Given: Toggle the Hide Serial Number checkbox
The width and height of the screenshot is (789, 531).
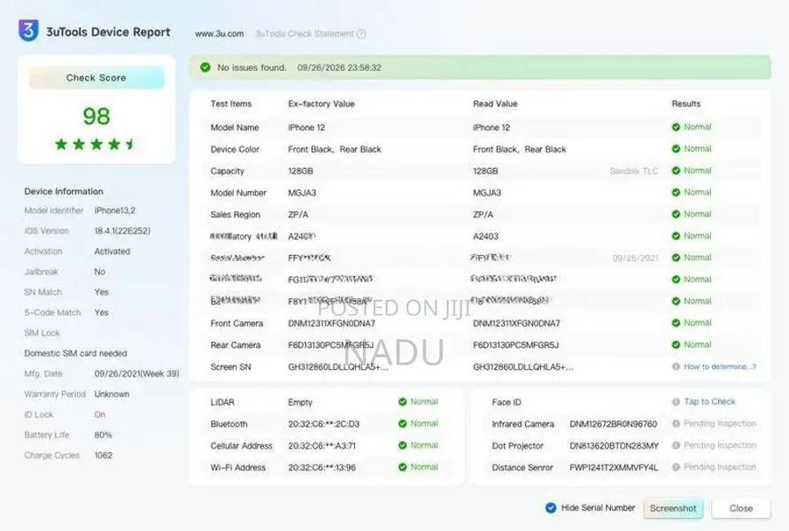Looking at the screenshot, I should [551, 508].
